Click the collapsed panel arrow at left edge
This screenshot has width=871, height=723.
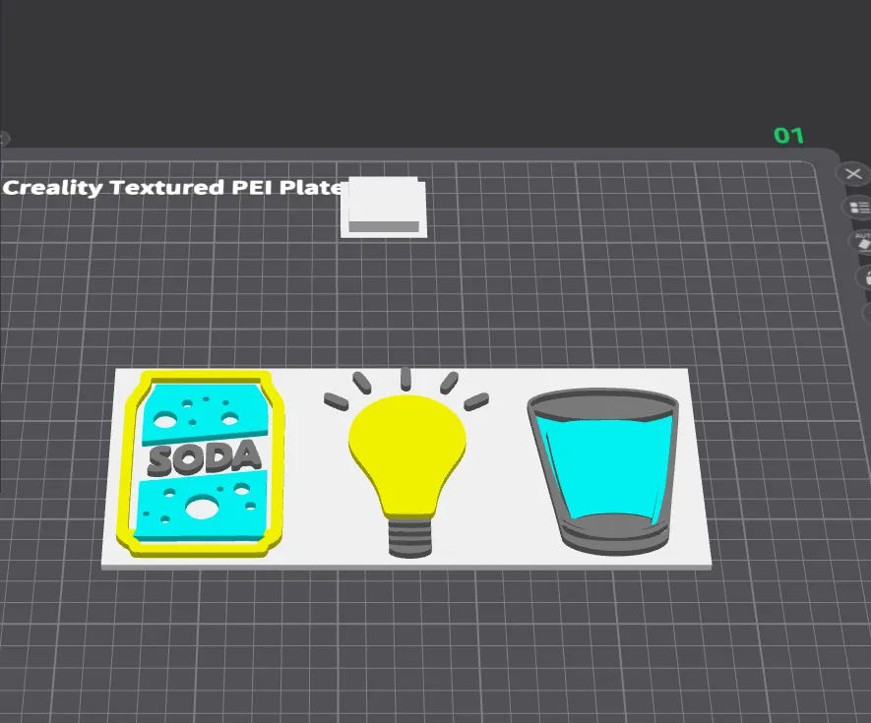click(x=3, y=139)
